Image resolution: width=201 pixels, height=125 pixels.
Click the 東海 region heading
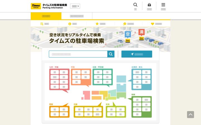tap(108, 104)
